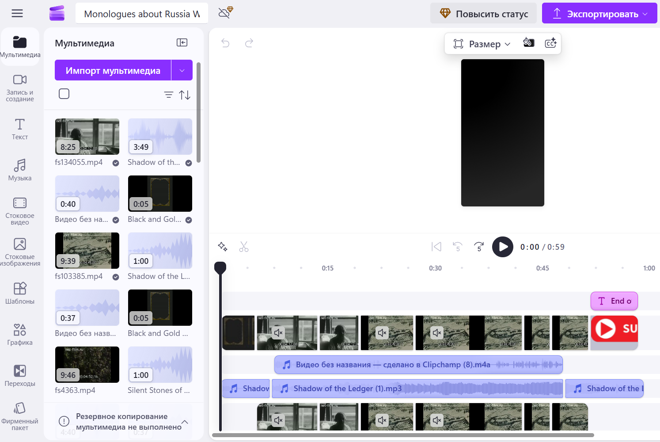Jump to the start of the video

point(436,247)
